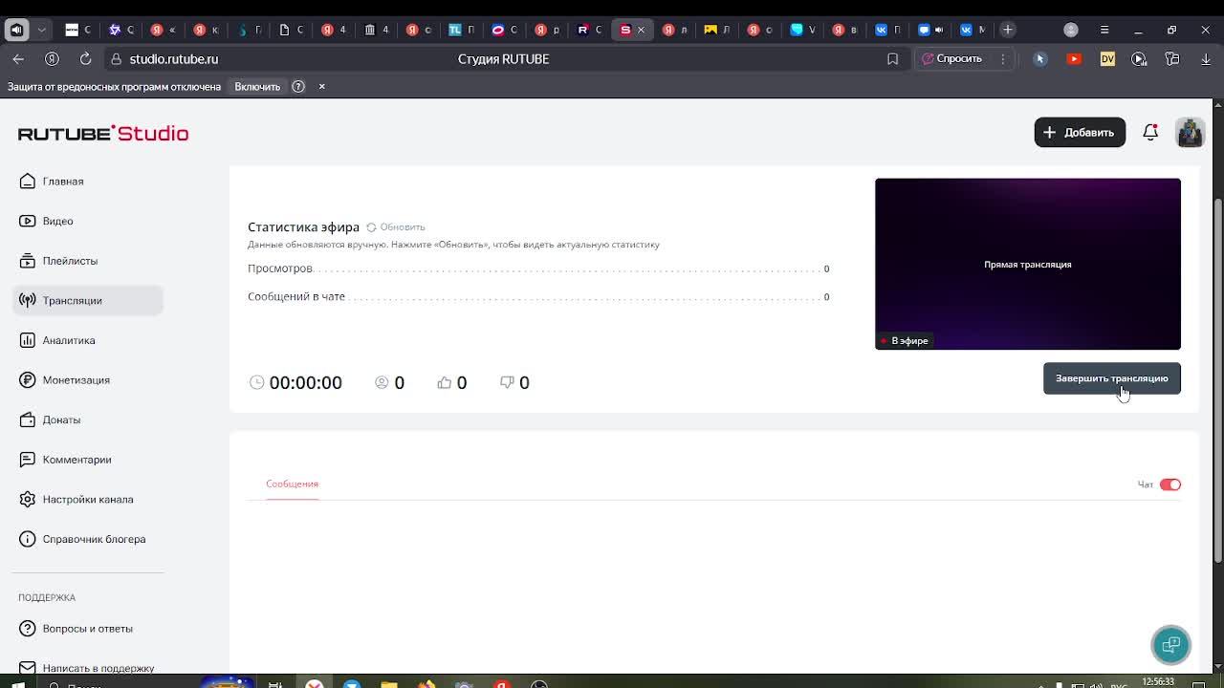Image resolution: width=1224 pixels, height=688 pixels.
Task: Click the DV extension icon
Action: point(1107,59)
